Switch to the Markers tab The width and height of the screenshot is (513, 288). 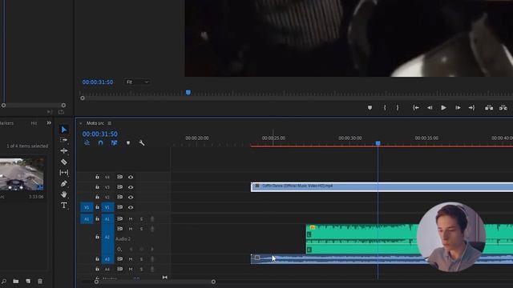(x=6, y=123)
